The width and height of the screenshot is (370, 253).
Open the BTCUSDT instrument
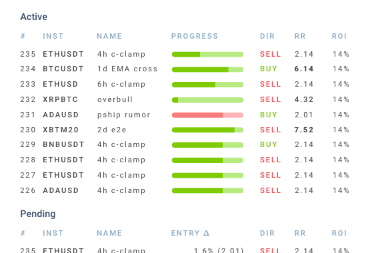click(63, 69)
